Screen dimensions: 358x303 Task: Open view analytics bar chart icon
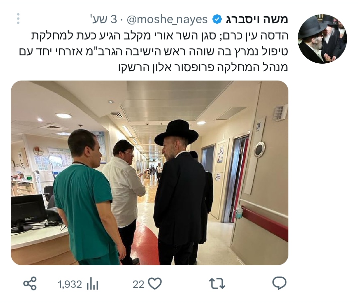point(92,284)
